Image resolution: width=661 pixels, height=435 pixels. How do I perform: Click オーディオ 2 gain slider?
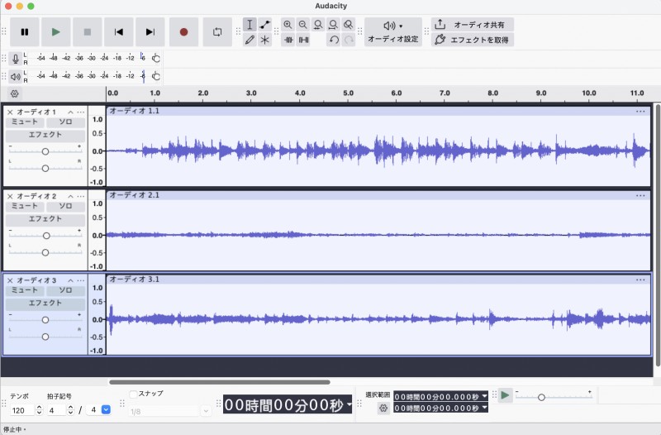pyautogui.click(x=45, y=236)
